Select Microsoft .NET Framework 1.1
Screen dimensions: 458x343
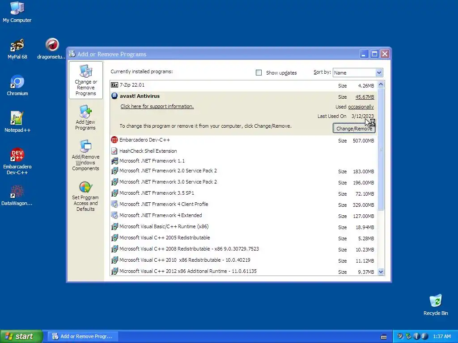(x=244, y=161)
